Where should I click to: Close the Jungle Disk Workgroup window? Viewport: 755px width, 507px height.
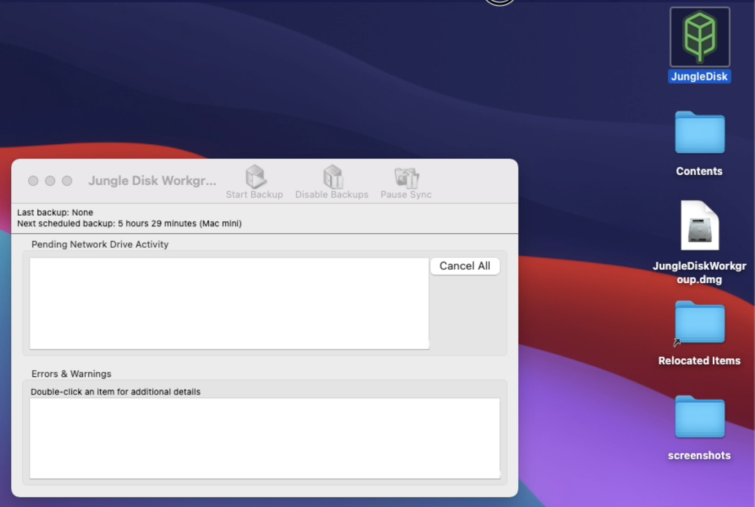coord(33,181)
